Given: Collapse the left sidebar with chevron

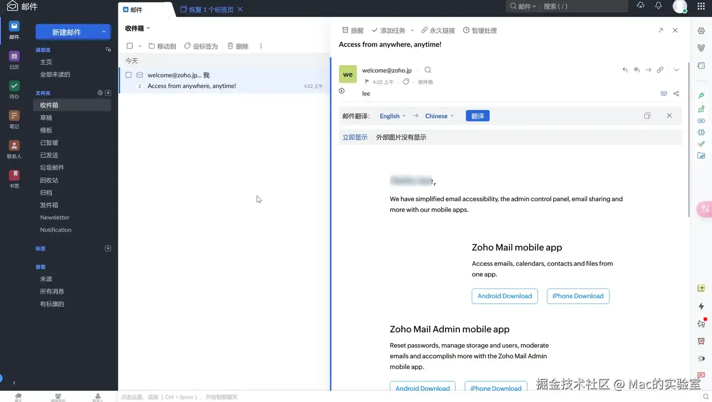Looking at the screenshot, I should 14,383.
